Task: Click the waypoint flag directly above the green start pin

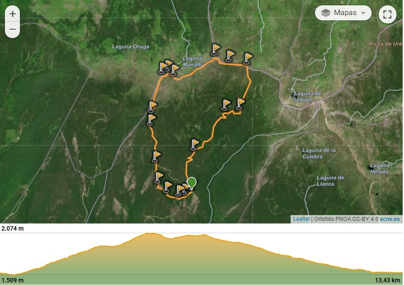Action: click(194, 145)
